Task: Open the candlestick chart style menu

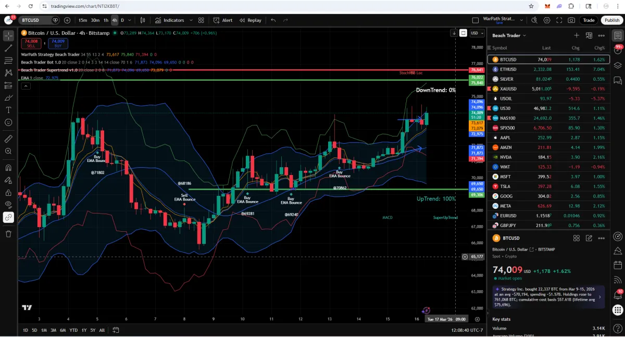Action: (x=143, y=20)
